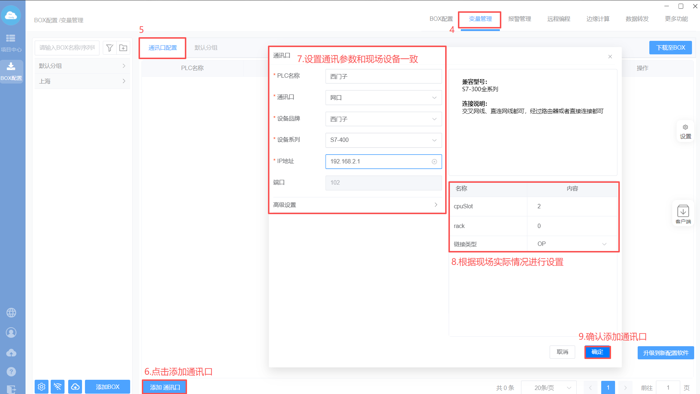700x394 pixels.
Task: Switch to the 报警管理 tab
Action: pos(520,19)
